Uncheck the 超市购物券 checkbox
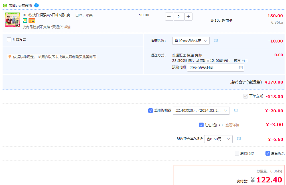Screen dimensions: 286x185 [x=151, y=110]
